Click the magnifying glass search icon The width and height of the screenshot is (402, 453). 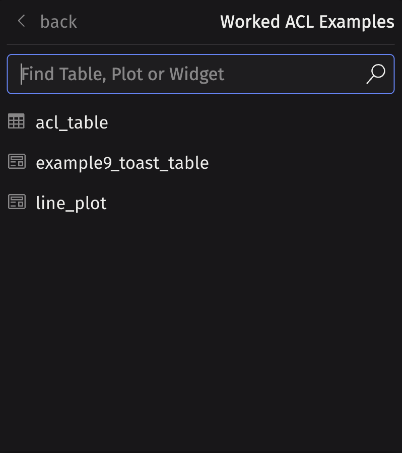tap(375, 74)
